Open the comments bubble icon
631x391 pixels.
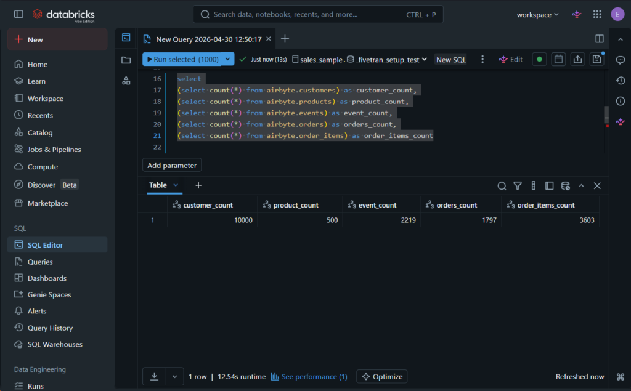pos(620,60)
